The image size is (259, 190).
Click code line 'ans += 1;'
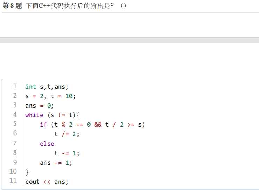56,163
